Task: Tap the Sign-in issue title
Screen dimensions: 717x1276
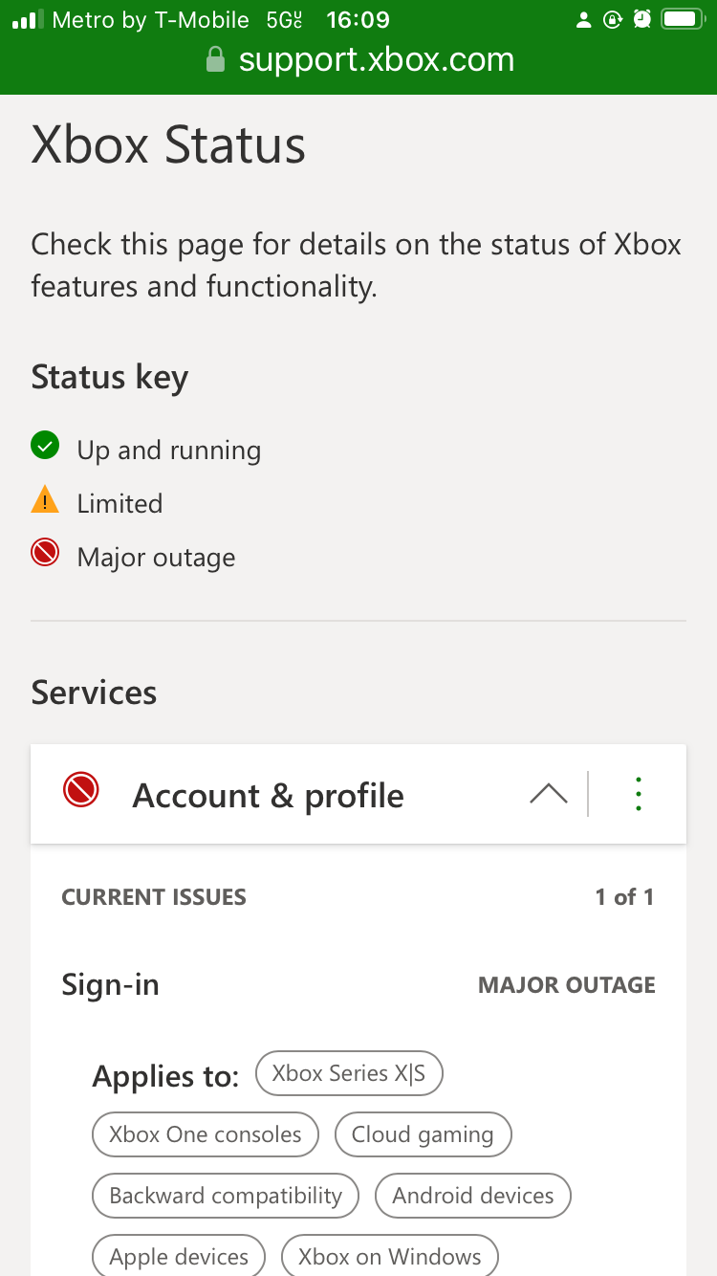Action: (111, 985)
